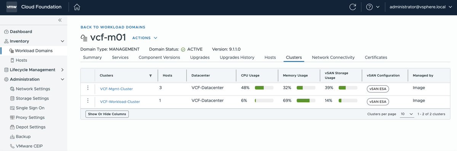This screenshot has height=151, width=457.
Task: Click vSAN storage bar for VCF-Workload-Cluster
Action: [348, 101]
